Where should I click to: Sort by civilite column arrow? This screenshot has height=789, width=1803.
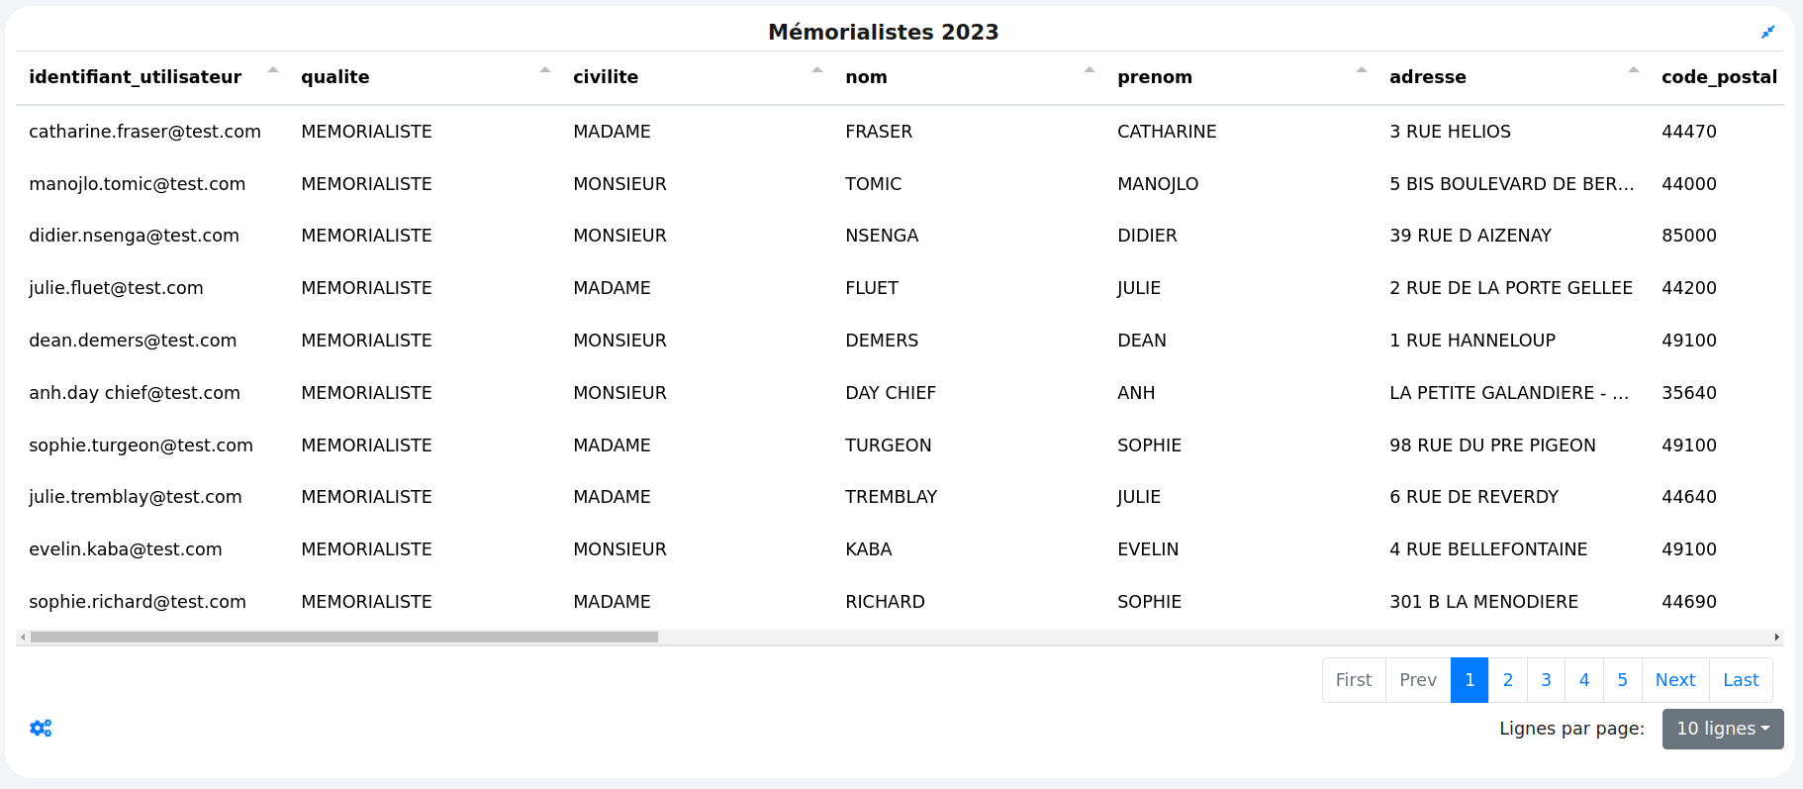817,70
